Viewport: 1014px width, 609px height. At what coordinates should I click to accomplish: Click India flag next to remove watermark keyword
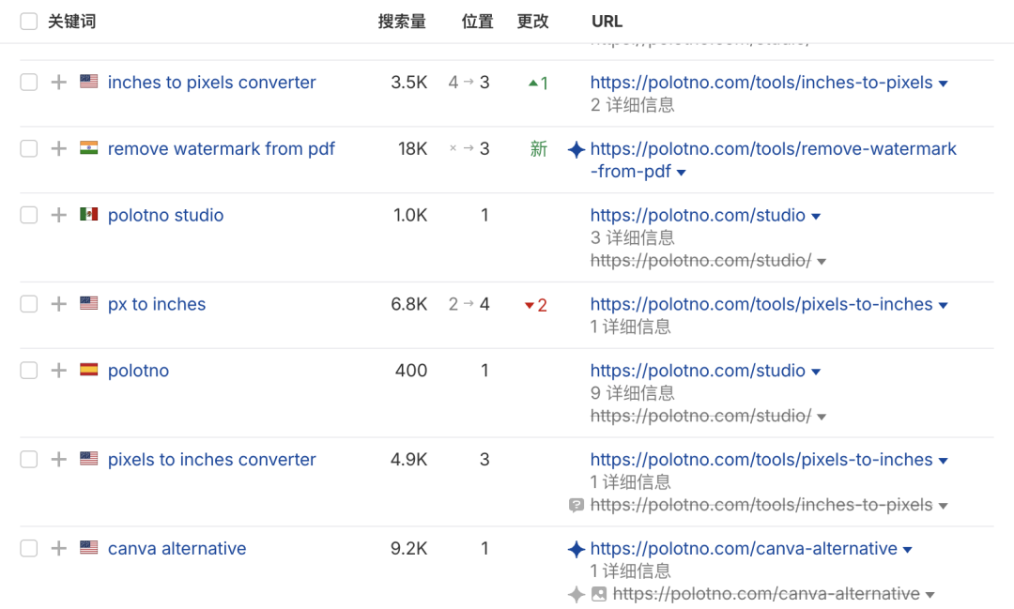click(x=88, y=148)
